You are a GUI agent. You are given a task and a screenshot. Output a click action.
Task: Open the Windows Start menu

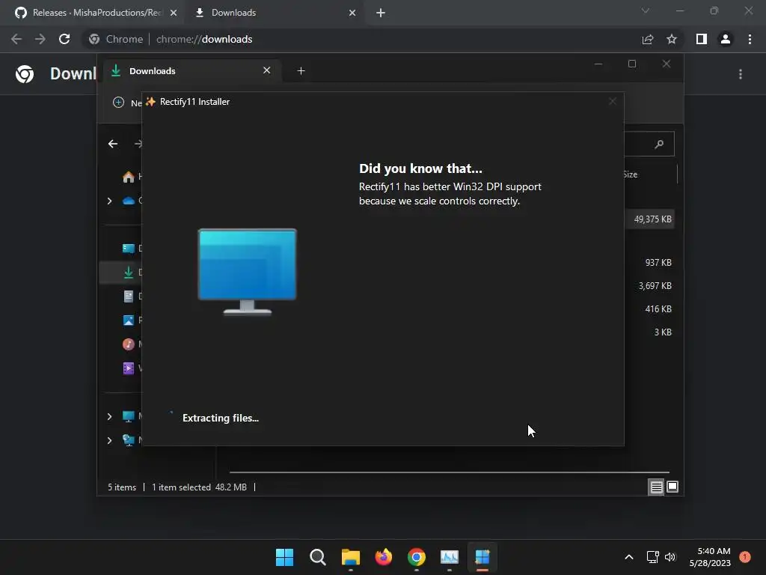[x=284, y=557]
